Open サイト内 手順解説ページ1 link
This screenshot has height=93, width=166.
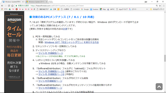click(x=51, y=71)
